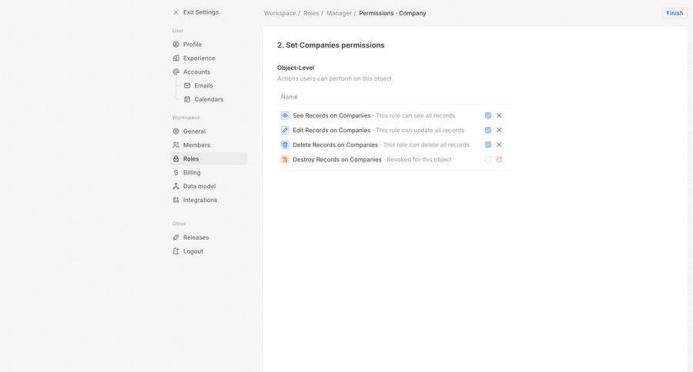The image size is (693, 372).
Task: Revoke Edit Records with its X icon
Action: 499,130
